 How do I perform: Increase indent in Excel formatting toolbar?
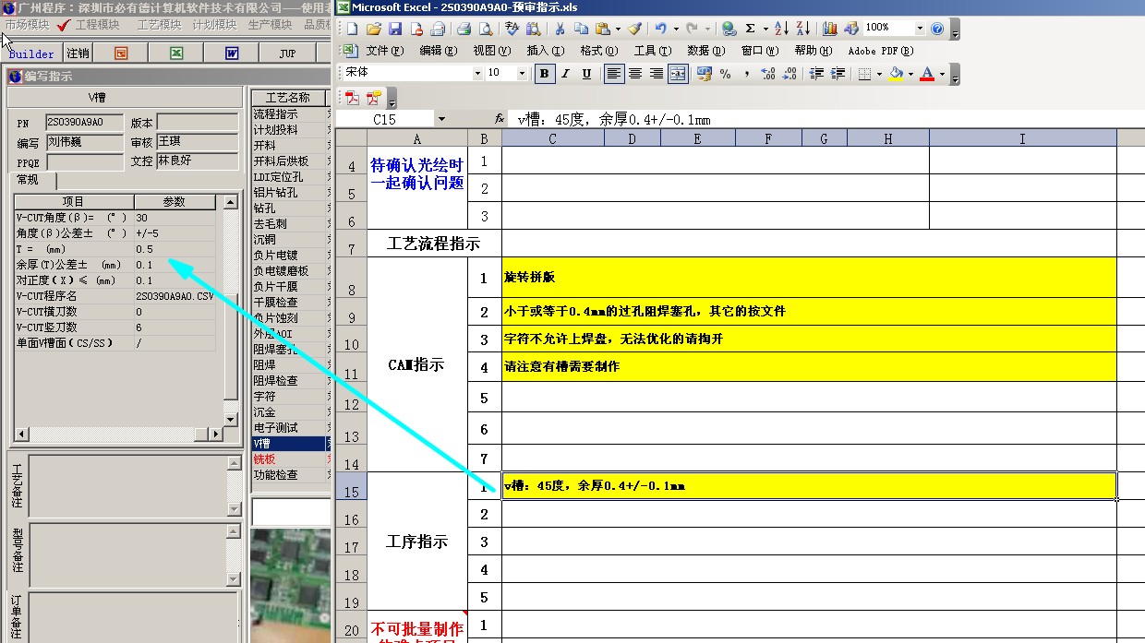[838, 73]
